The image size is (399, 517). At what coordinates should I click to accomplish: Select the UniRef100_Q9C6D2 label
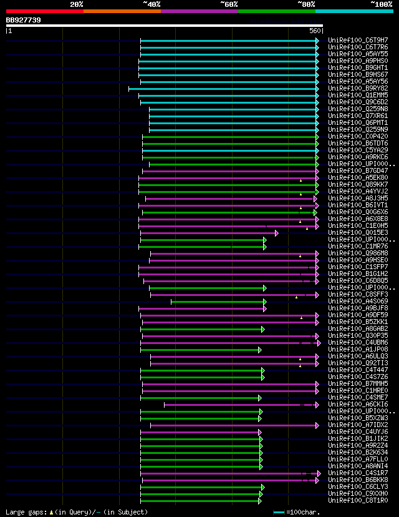358,102
